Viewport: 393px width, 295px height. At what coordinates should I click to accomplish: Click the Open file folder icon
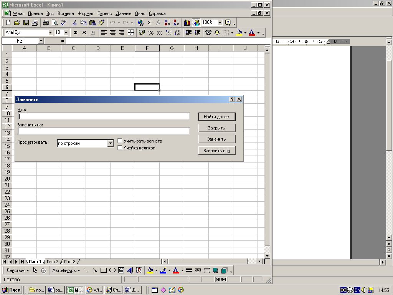(x=17, y=23)
